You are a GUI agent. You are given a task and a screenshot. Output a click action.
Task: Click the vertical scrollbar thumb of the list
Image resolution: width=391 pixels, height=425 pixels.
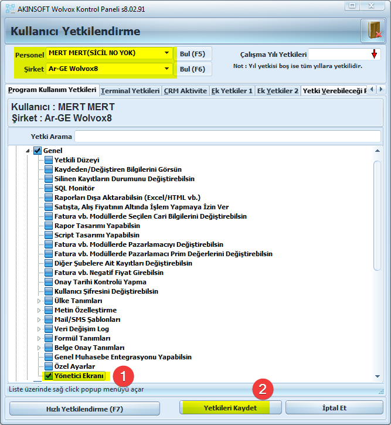[x=377, y=216]
